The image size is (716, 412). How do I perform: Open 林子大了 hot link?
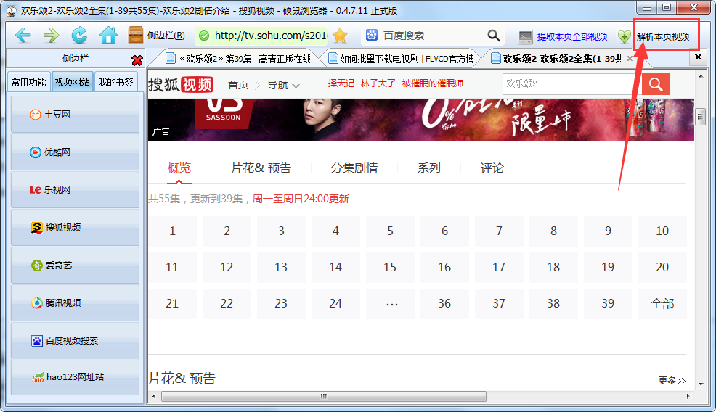pos(378,83)
